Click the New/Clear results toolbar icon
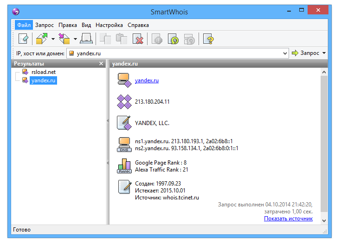 click(x=23, y=39)
